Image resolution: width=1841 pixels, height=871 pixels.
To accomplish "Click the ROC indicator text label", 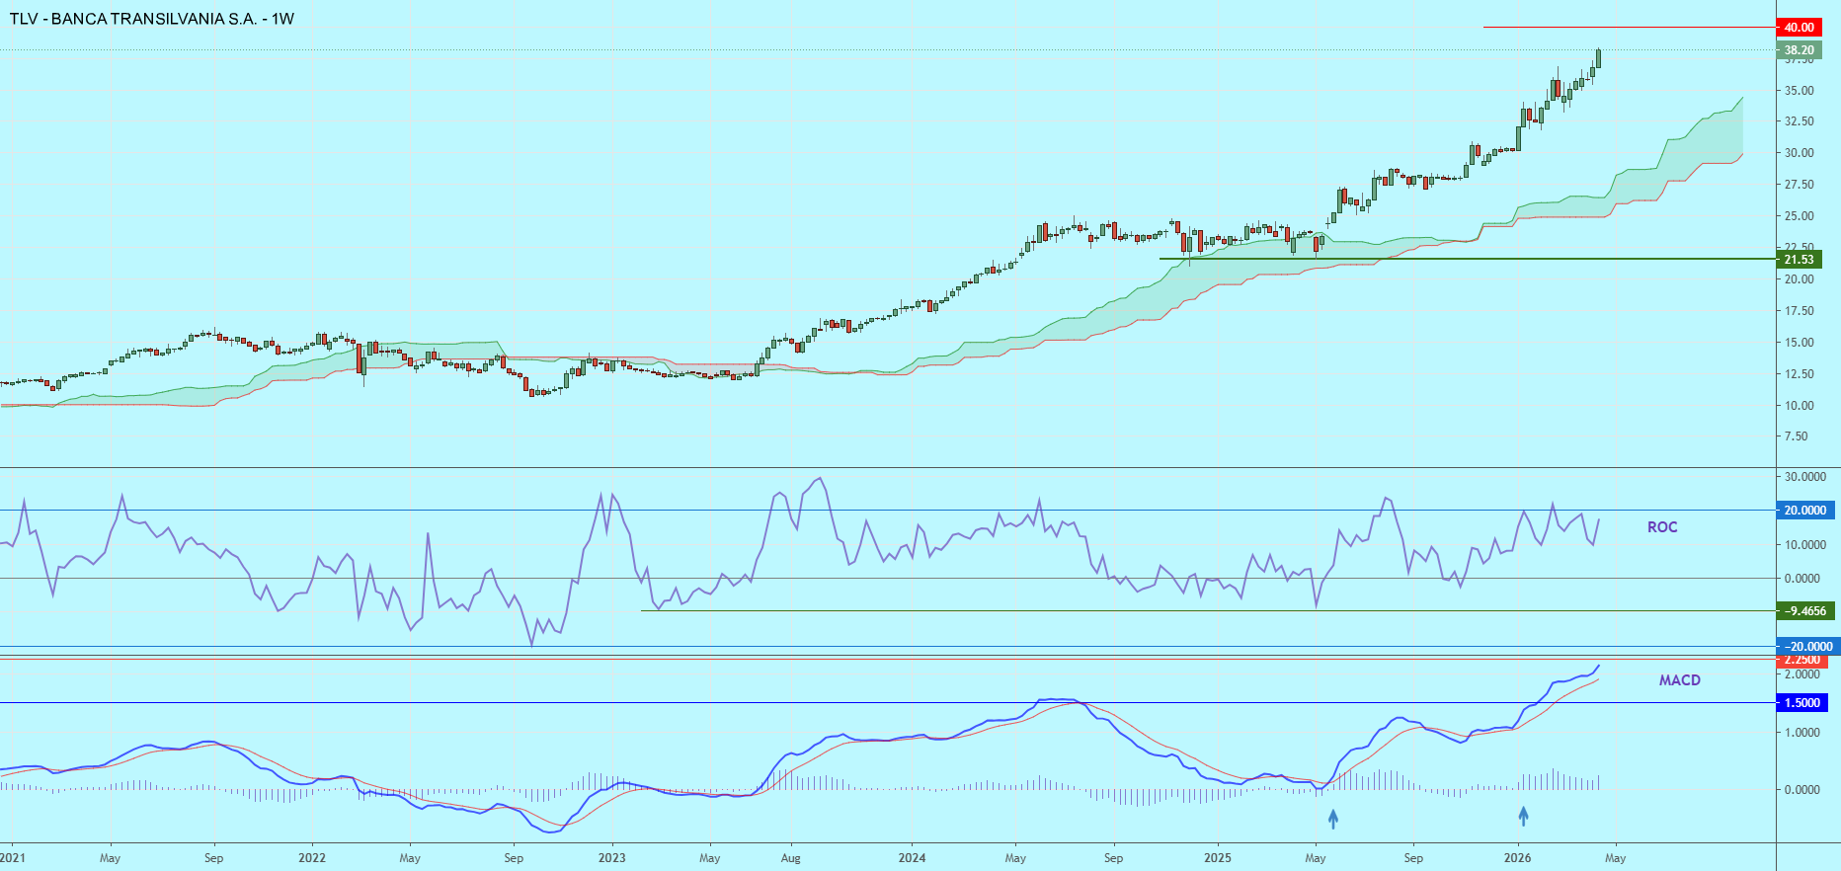I will (x=1662, y=527).
